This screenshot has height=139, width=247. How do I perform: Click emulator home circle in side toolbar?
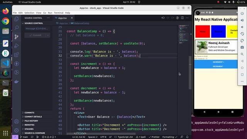[242, 68]
